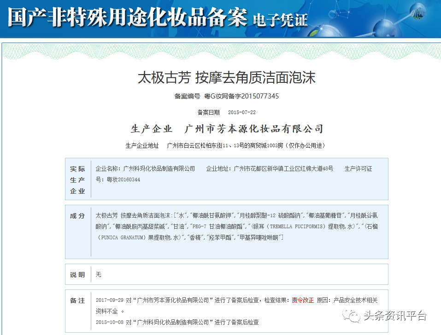
Task: Click the 生产企业地址 address line
Action: [226, 145]
